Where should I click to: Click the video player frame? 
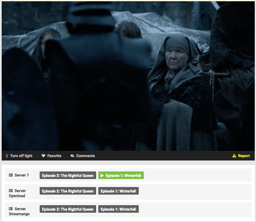tap(128, 76)
